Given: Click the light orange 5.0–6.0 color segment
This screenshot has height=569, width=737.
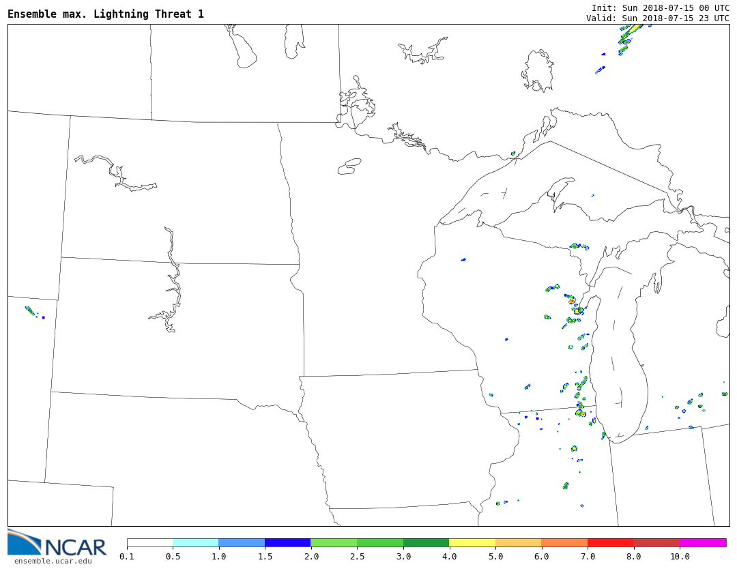Looking at the screenshot, I should (519, 543).
